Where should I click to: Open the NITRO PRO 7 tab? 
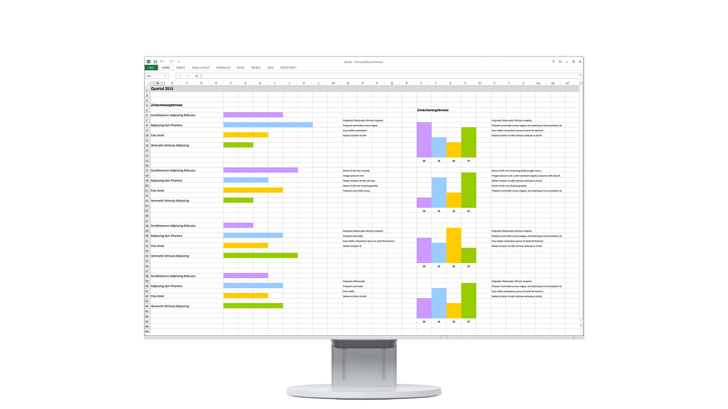pyautogui.click(x=289, y=68)
